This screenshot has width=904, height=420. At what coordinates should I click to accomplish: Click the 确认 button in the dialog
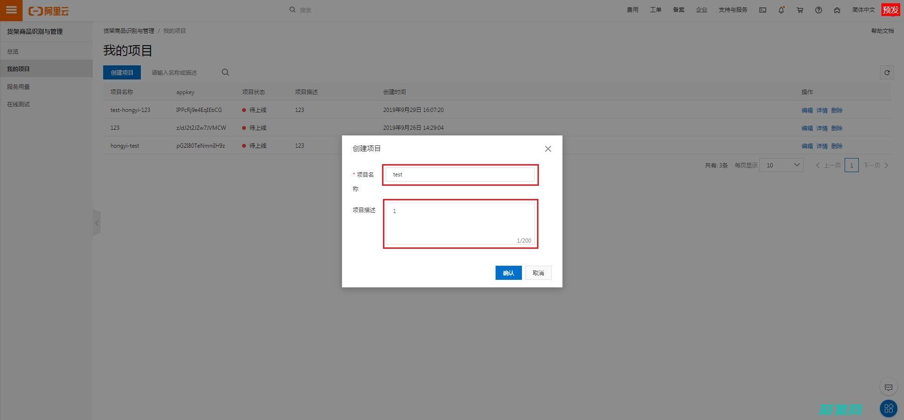(508, 273)
